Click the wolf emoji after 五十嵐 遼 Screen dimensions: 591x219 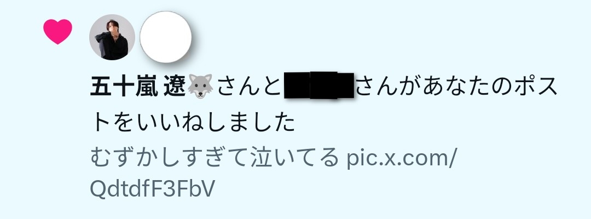click(x=200, y=87)
